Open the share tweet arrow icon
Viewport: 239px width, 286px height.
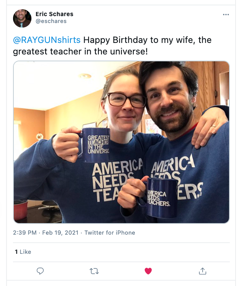[x=202, y=271]
